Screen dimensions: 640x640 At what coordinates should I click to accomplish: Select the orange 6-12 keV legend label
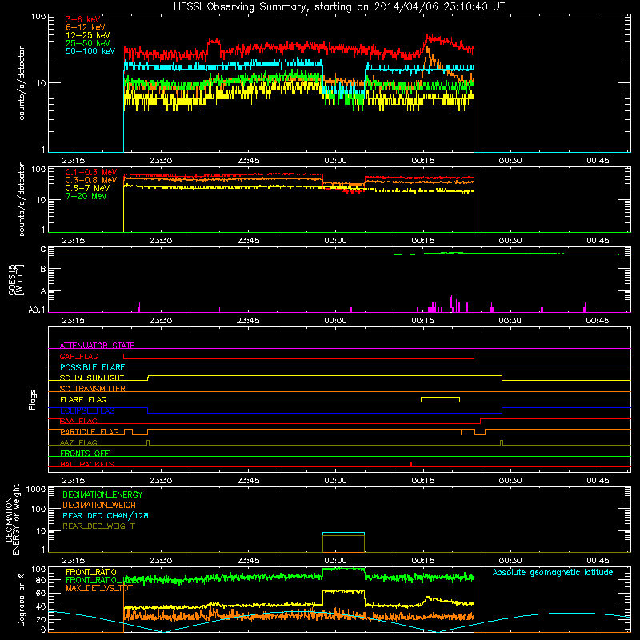(86, 27)
